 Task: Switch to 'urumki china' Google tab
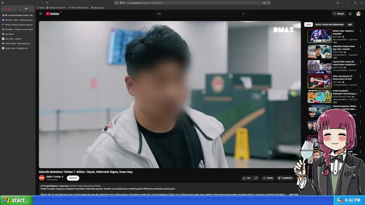coord(17,48)
